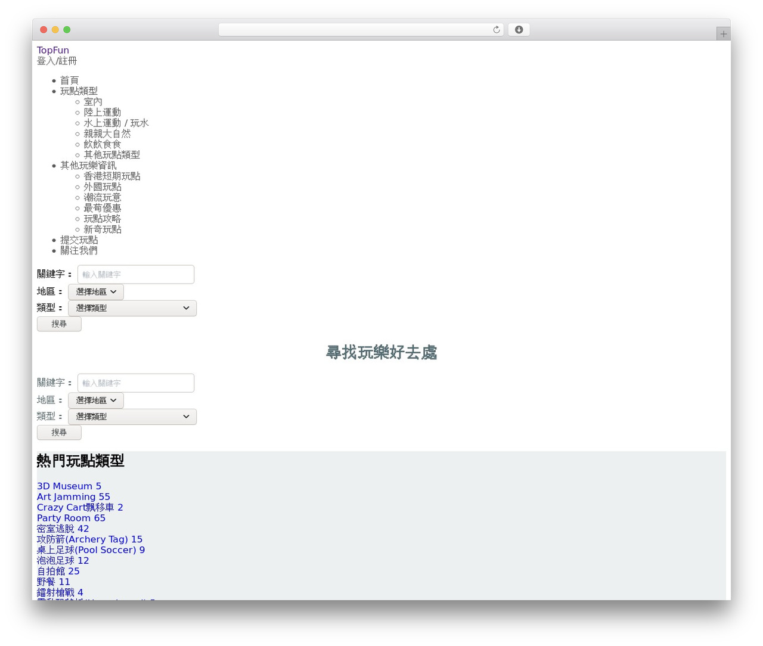Open the browser downloads button
This screenshot has height=646, width=763.
coord(519,30)
